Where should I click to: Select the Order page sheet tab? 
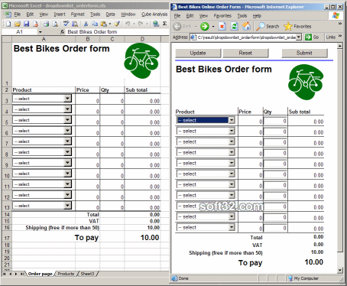click(40, 274)
